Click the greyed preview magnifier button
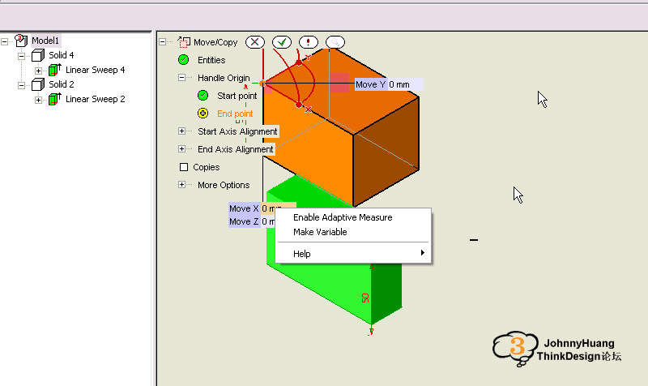The height and width of the screenshot is (386, 648). pyautogui.click(x=335, y=42)
